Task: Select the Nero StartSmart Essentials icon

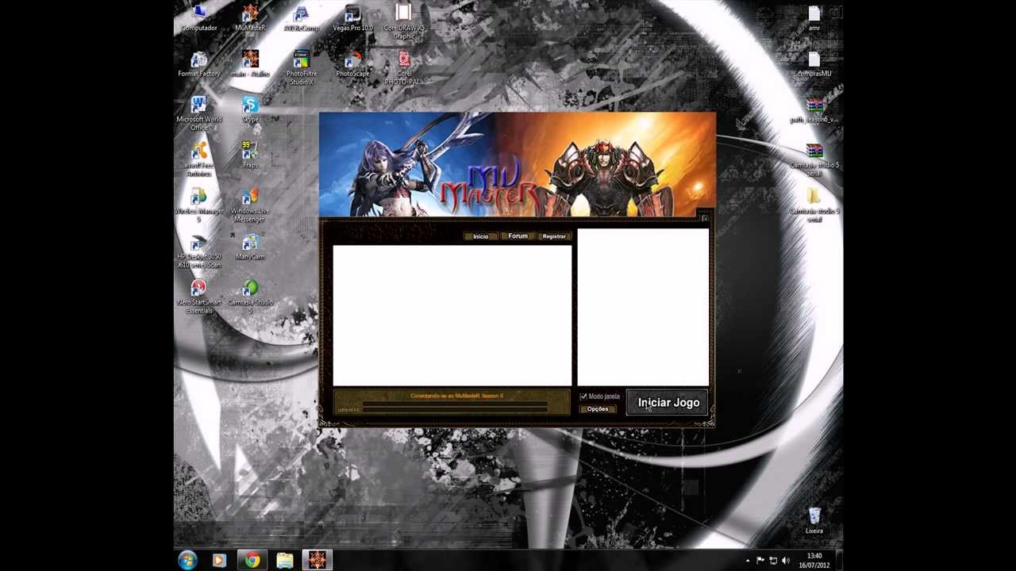Action: click(199, 297)
